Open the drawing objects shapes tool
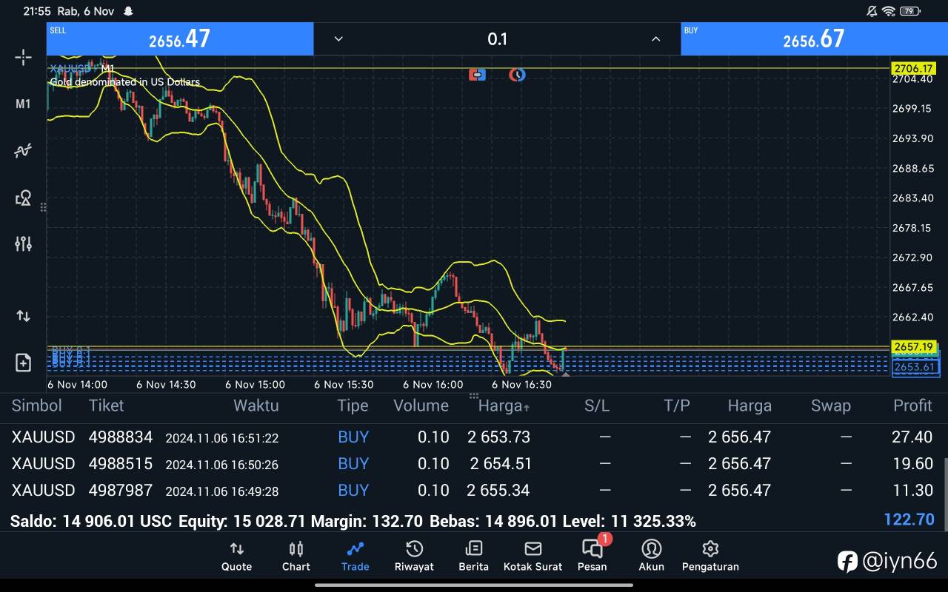The height and width of the screenshot is (592, 948). (x=23, y=198)
